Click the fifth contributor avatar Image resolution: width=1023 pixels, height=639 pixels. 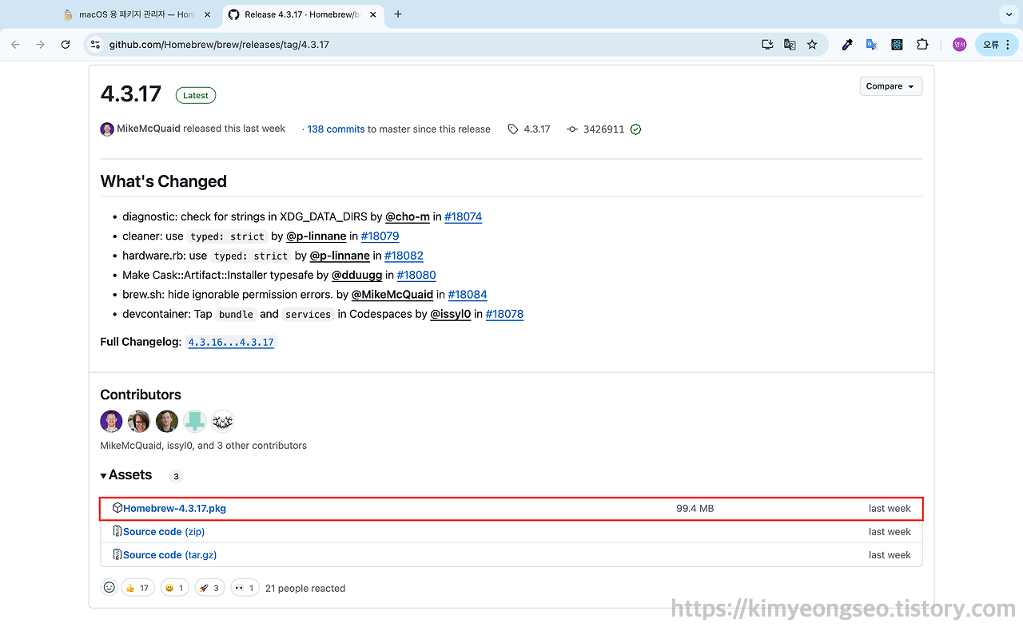coord(223,421)
